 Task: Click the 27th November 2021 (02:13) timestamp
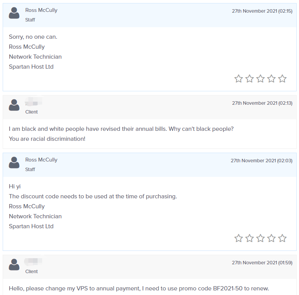point(262,103)
